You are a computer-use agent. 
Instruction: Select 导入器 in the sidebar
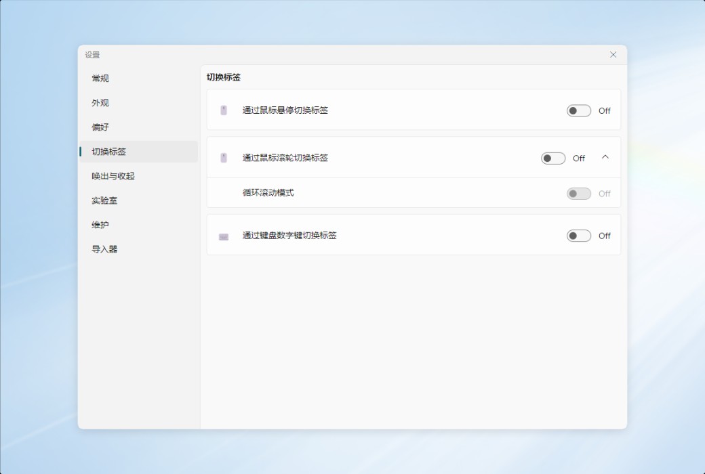tap(139, 249)
